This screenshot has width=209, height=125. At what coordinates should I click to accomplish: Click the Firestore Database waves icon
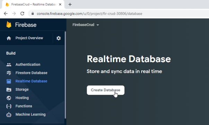coord(9,73)
